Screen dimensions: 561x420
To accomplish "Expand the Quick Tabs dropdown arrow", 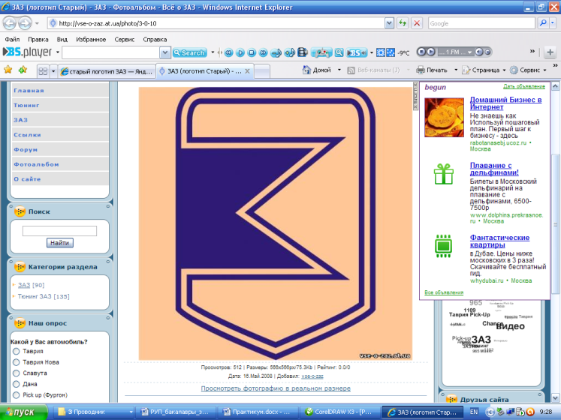I will 53,71.
